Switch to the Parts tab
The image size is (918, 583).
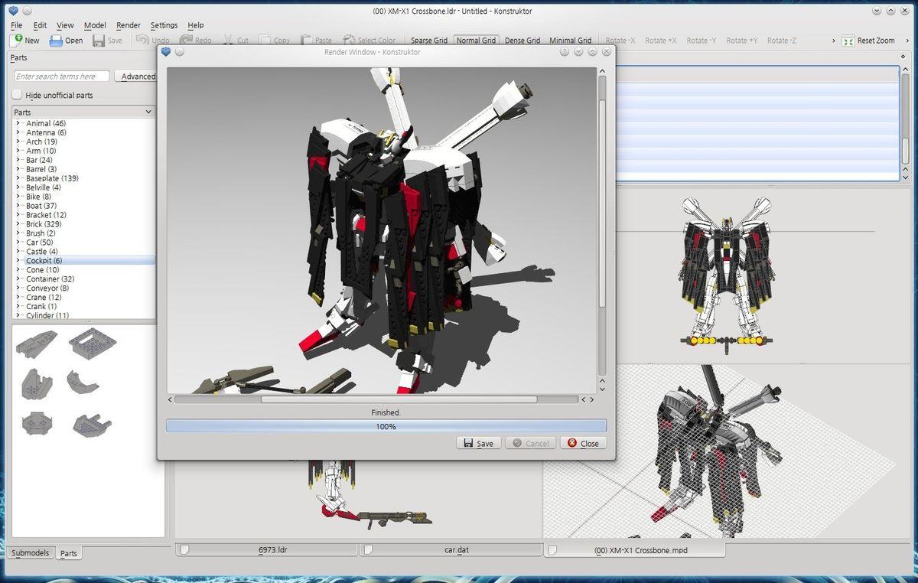coord(69,553)
